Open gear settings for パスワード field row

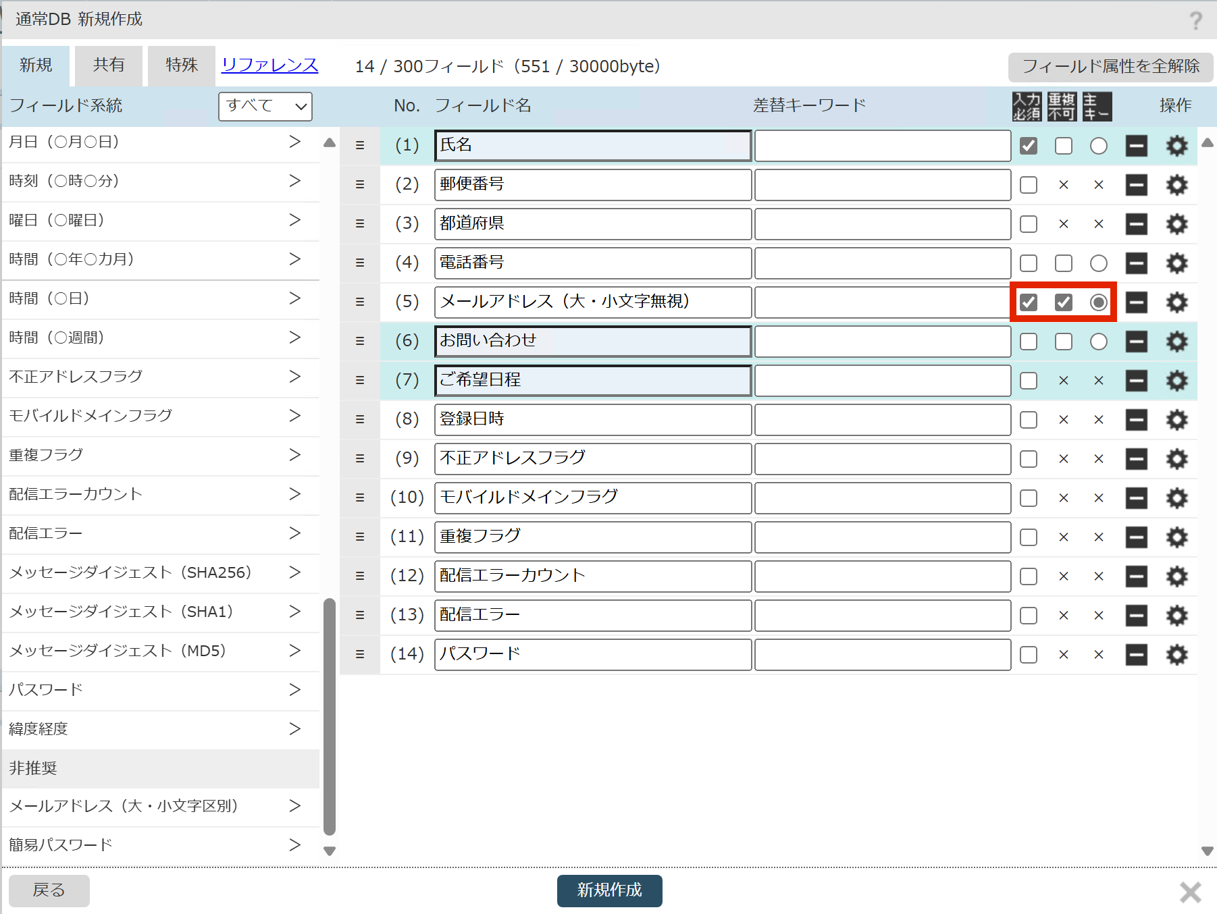pyautogui.click(x=1176, y=655)
